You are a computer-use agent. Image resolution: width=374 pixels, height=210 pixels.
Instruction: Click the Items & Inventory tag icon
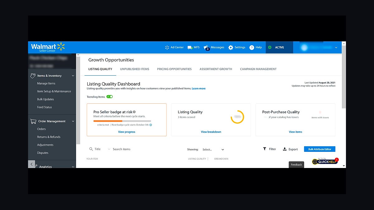(x=32, y=76)
